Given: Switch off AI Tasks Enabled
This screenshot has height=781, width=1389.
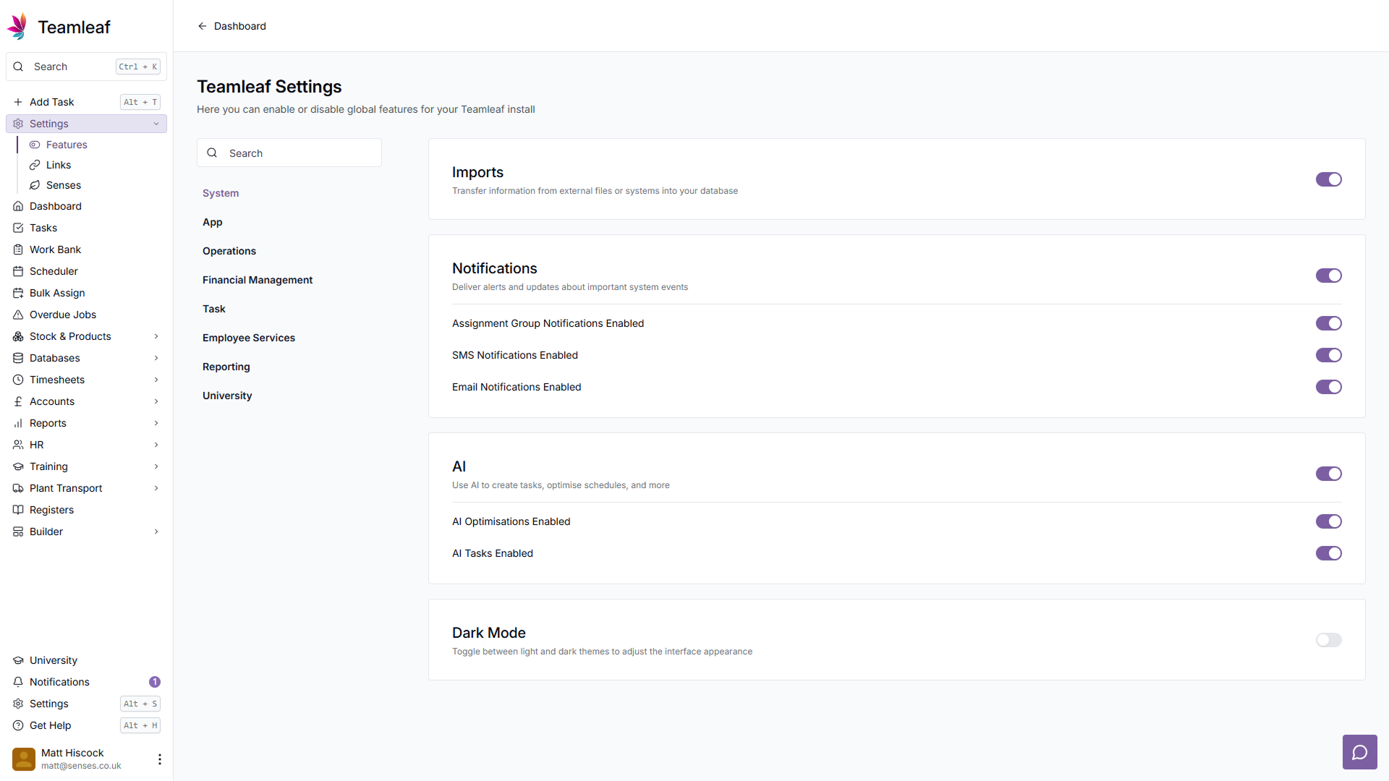Looking at the screenshot, I should [x=1328, y=553].
